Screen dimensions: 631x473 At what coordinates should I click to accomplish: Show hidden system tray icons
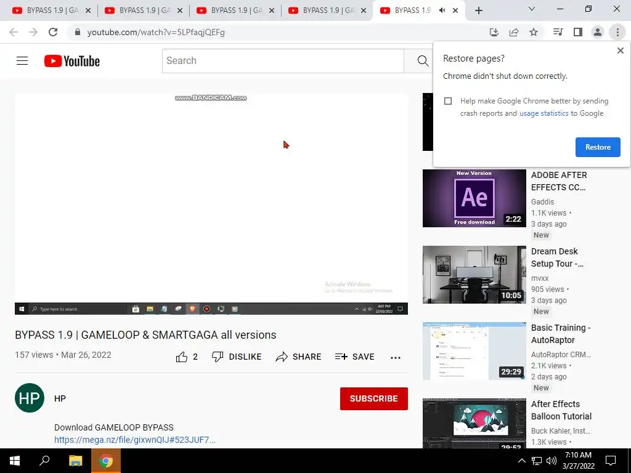521,461
